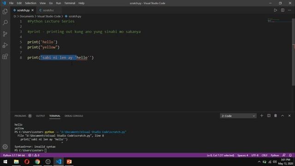The width and height of the screenshot is (295, 166).
Task: Click the VS Code logo in title bar
Action: pos(4,3)
